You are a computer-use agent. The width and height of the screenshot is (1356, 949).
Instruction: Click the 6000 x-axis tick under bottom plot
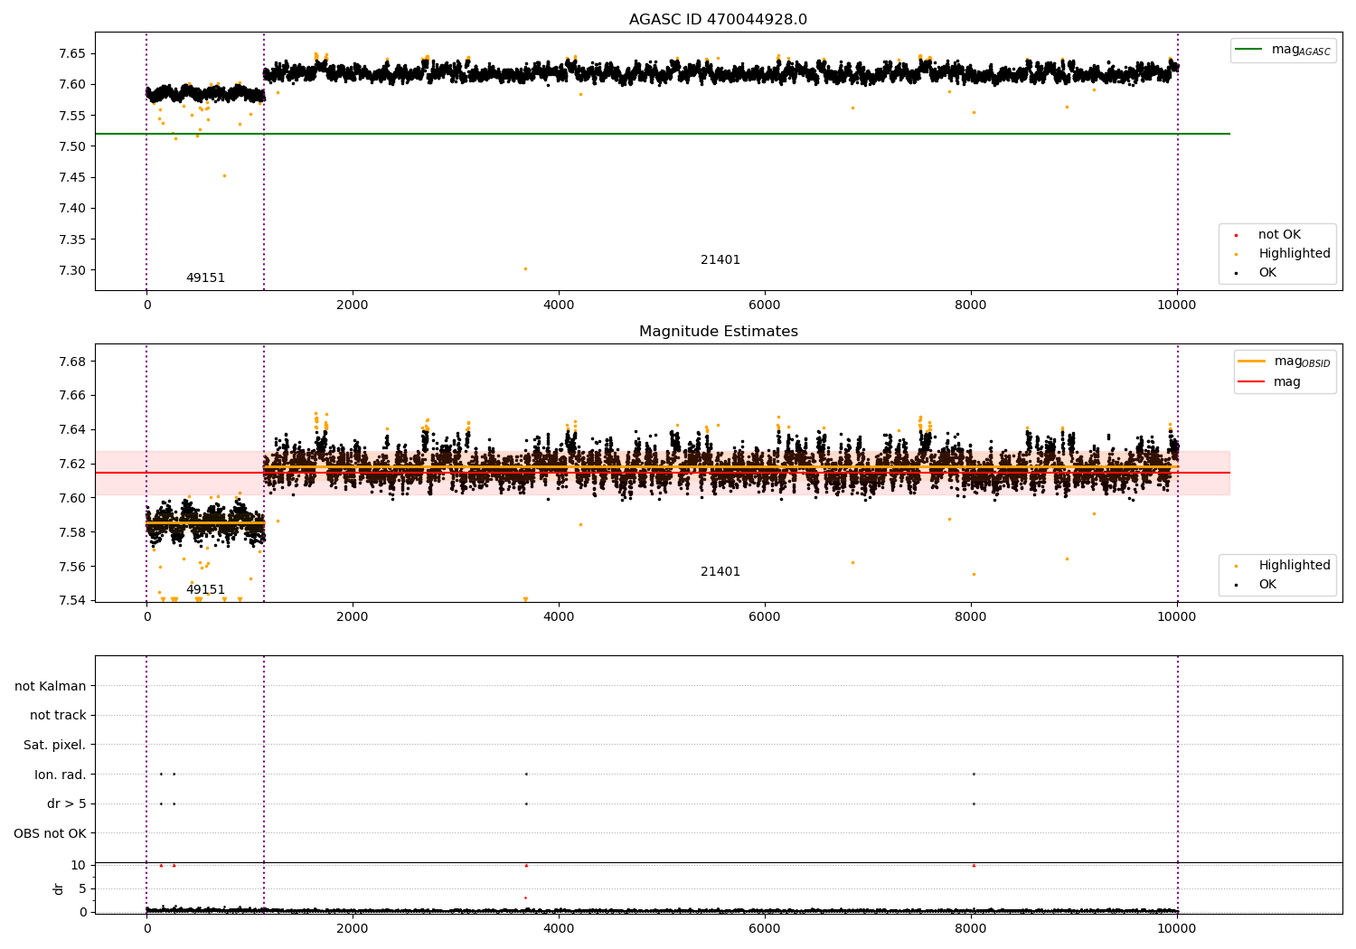(x=765, y=928)
